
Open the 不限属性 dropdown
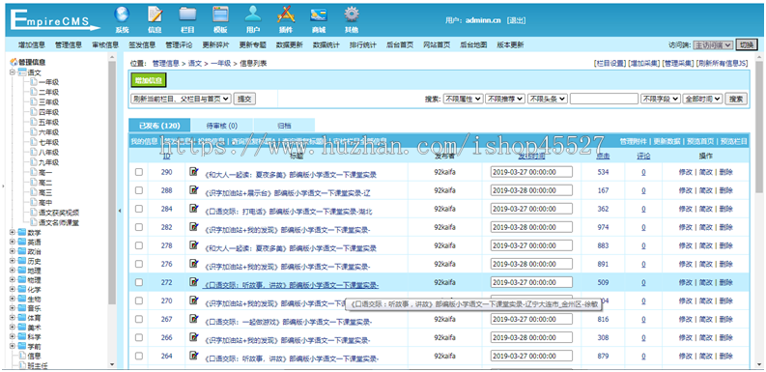[x=463, y=99]
